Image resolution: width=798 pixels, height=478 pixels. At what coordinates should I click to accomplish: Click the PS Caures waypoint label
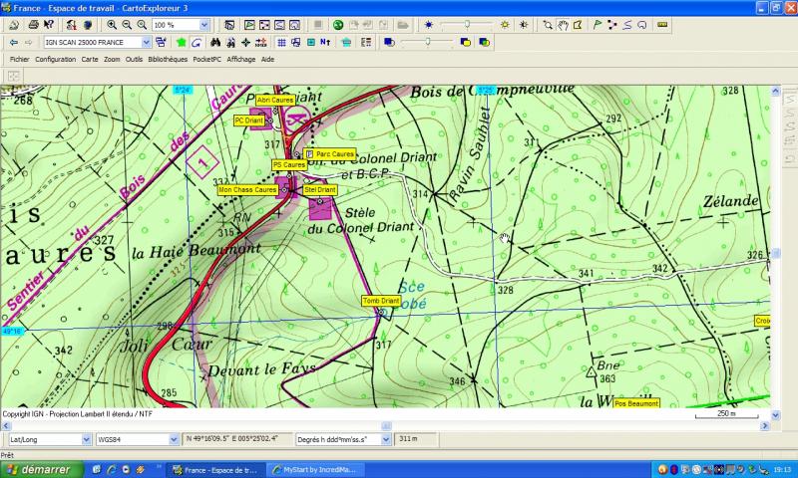pos(289,164)
